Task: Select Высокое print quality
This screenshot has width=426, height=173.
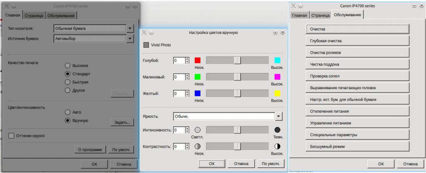Action: pyautogui.click(x=68, y=66)
